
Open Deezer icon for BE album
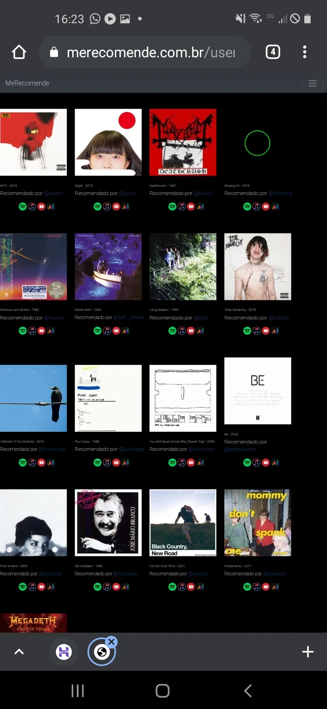coord(275,463)
